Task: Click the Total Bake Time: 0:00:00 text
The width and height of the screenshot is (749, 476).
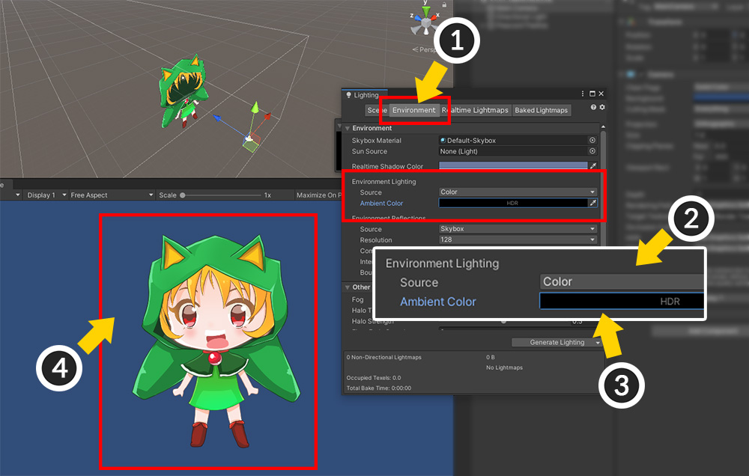Action: (378, 388)
